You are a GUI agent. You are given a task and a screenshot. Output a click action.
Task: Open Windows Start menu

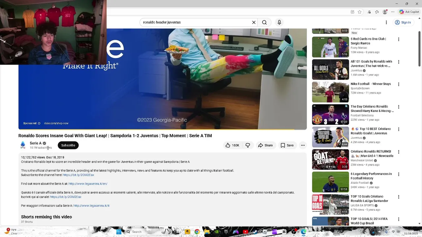[119, 232]
